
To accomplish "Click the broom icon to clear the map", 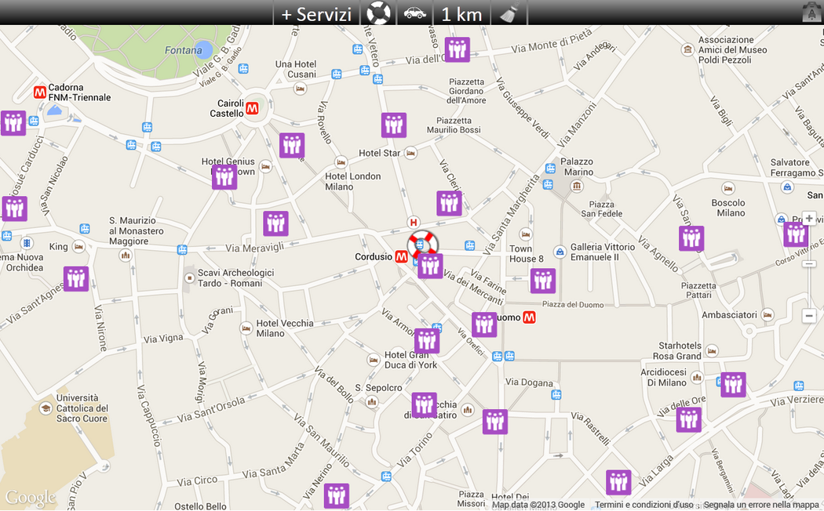I will pos(509,13).
